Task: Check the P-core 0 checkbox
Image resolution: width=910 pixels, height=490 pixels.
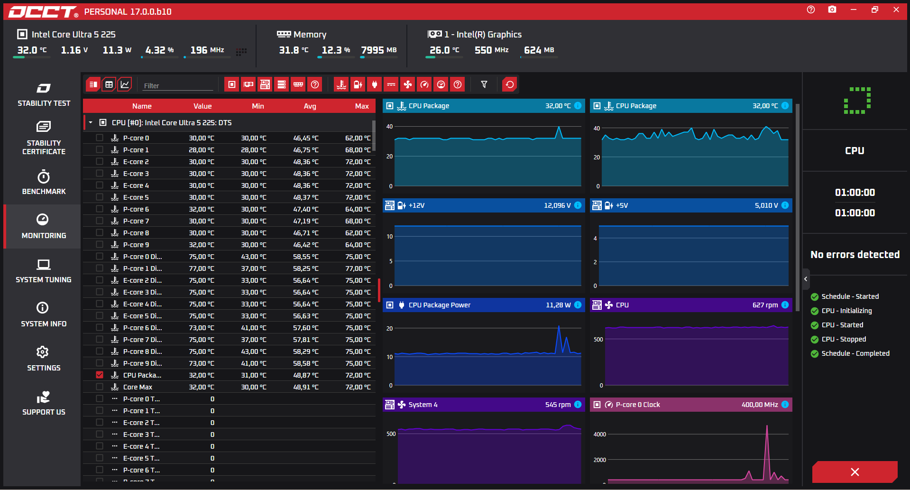Action: pyautogui.click(x=100, y=138)
